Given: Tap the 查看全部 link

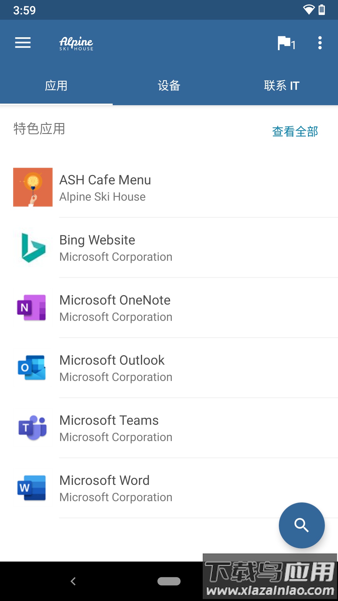Looking at the screenshot, I should click(x=295, y=131).
